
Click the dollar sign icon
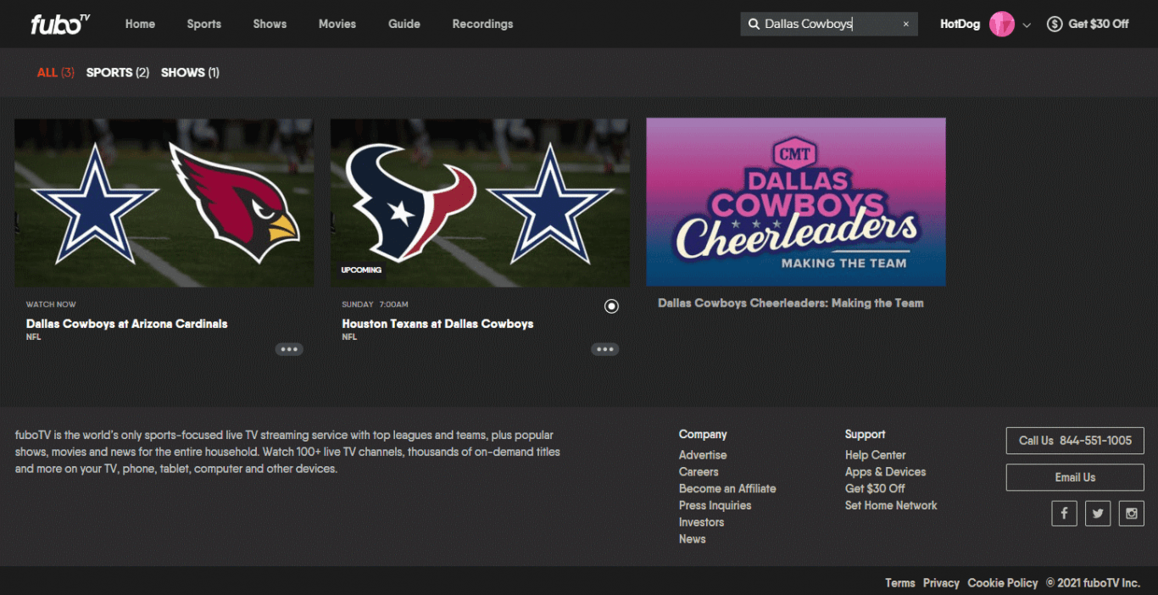[x=1055, y=24]
